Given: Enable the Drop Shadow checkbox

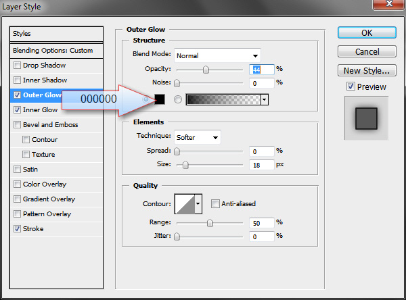Looking at the screenshot, I should [17, 65].
